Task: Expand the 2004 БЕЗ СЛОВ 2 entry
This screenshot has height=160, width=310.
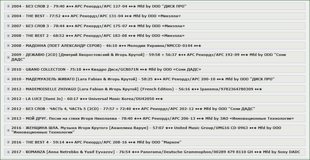Action: [8, 6]
